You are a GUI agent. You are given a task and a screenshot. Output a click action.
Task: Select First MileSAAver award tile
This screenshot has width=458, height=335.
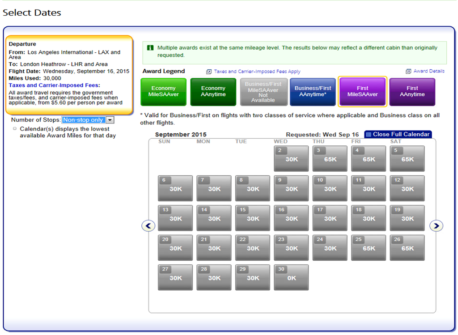[x=362, y=92]
